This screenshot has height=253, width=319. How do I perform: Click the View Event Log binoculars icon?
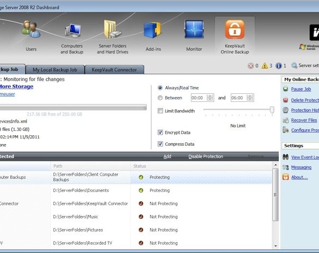286,157
